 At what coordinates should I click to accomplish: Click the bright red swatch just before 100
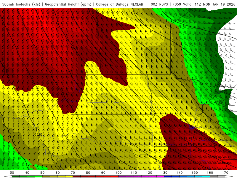[115, 177]
